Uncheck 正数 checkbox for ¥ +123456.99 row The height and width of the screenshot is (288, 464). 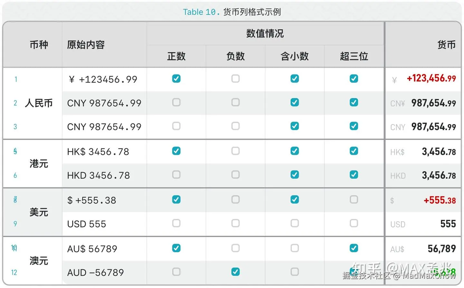(x=176, y=79)
